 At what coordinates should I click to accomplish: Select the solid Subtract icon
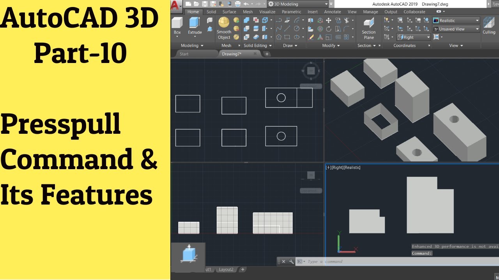[x=246, y=29]
